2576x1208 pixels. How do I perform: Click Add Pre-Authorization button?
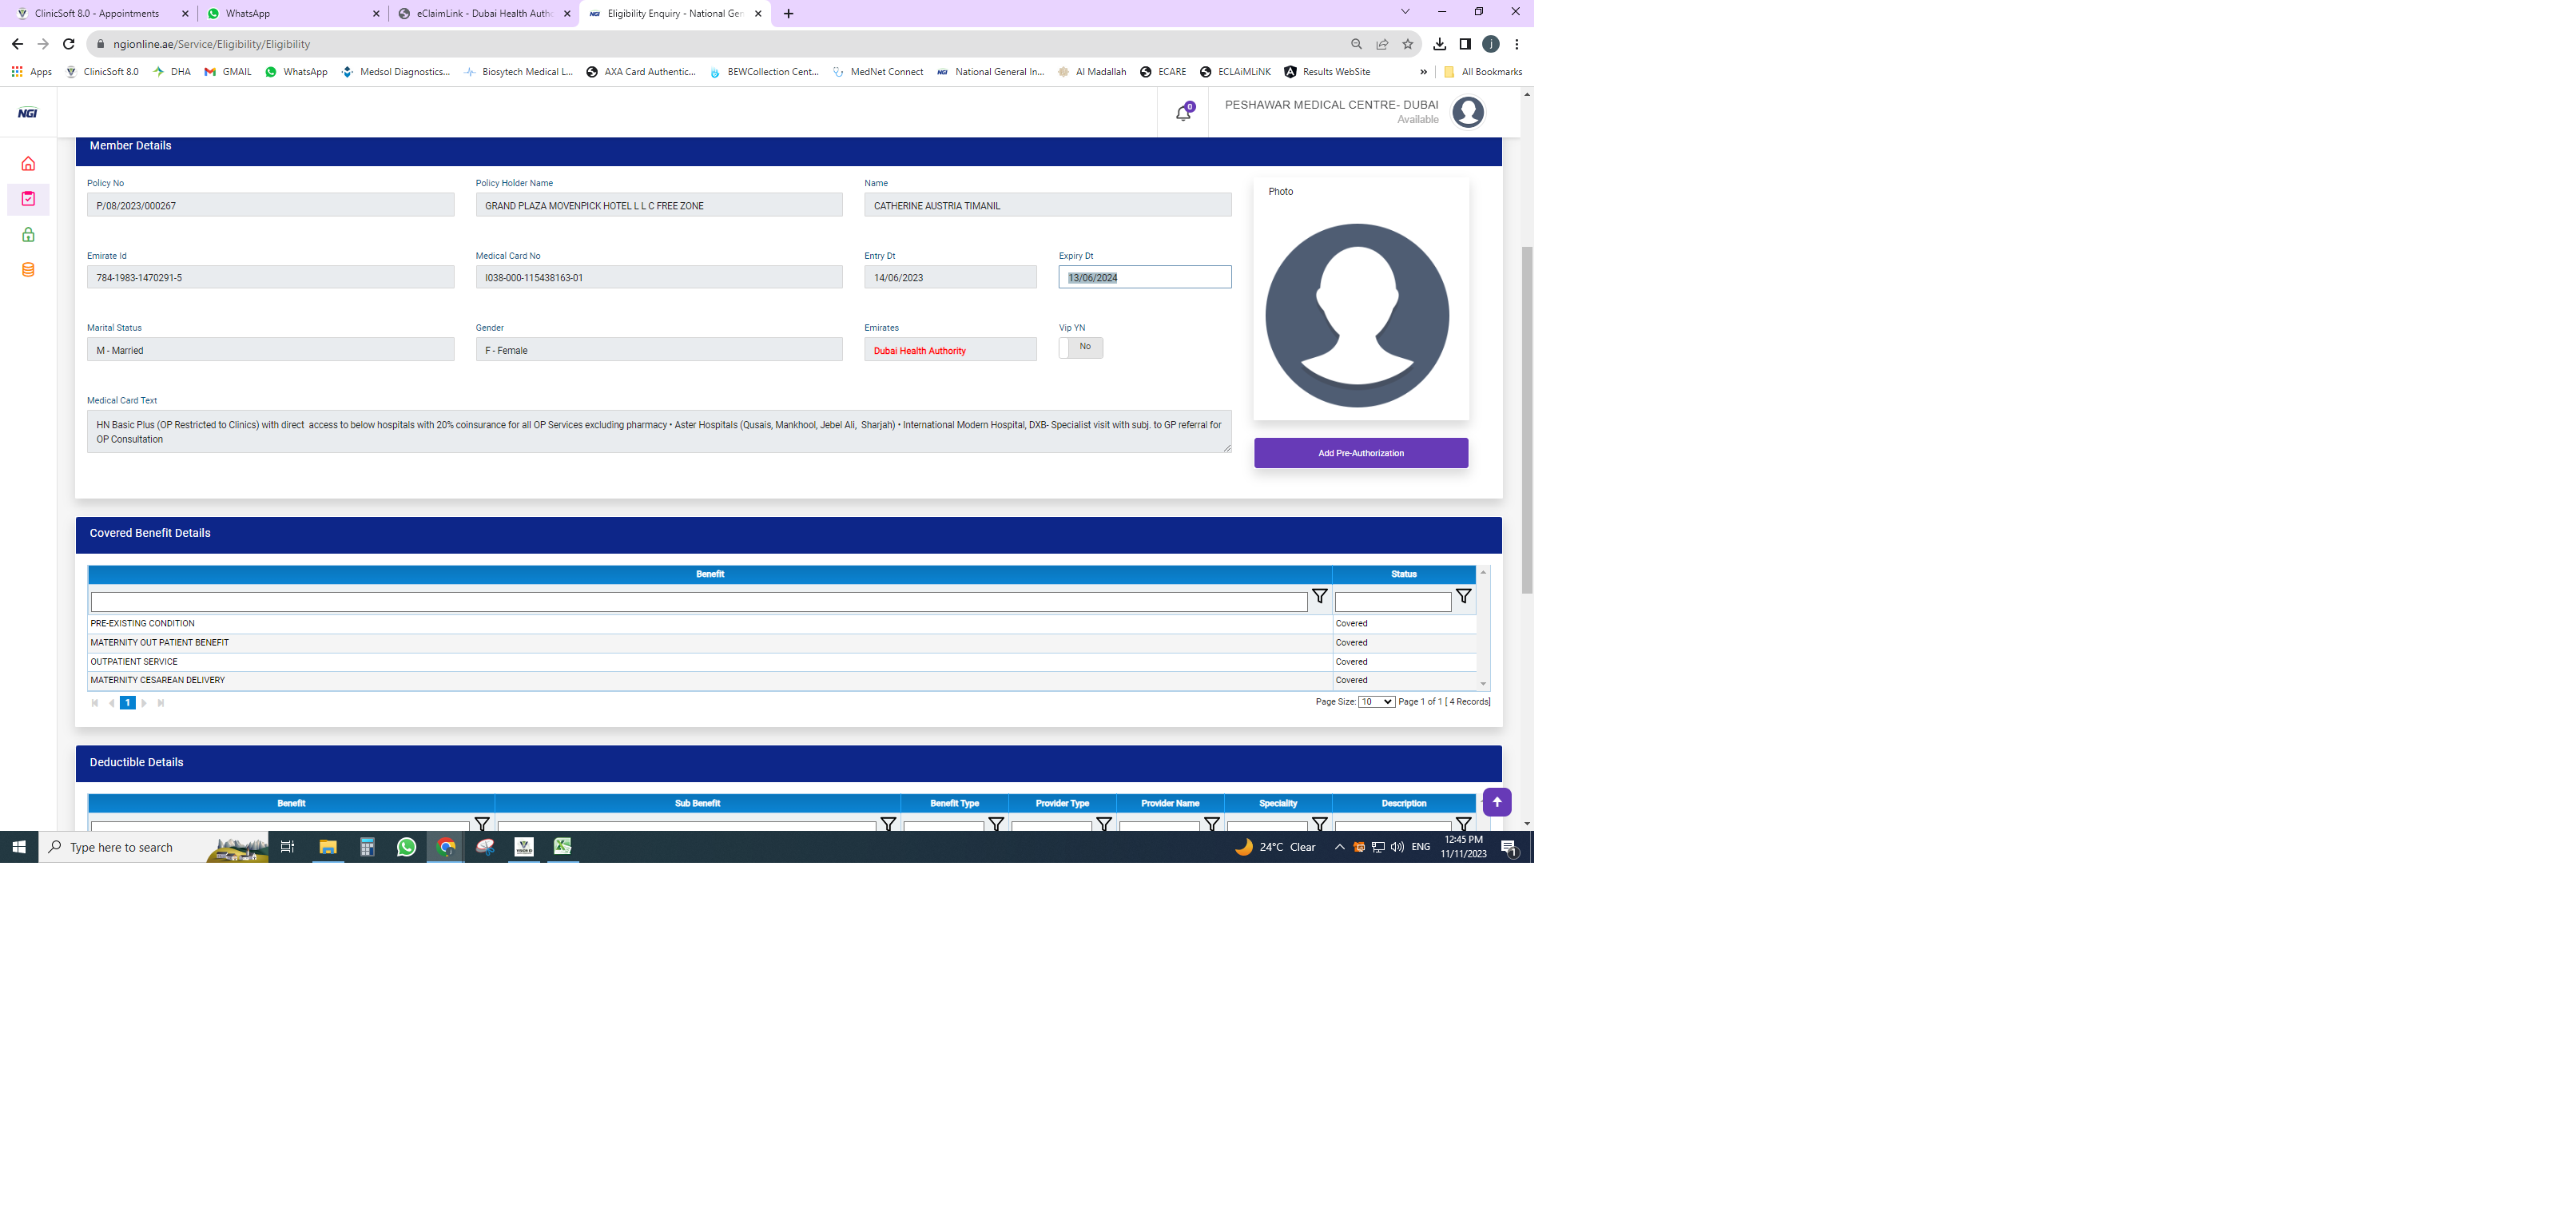(x=1360, y=453)
